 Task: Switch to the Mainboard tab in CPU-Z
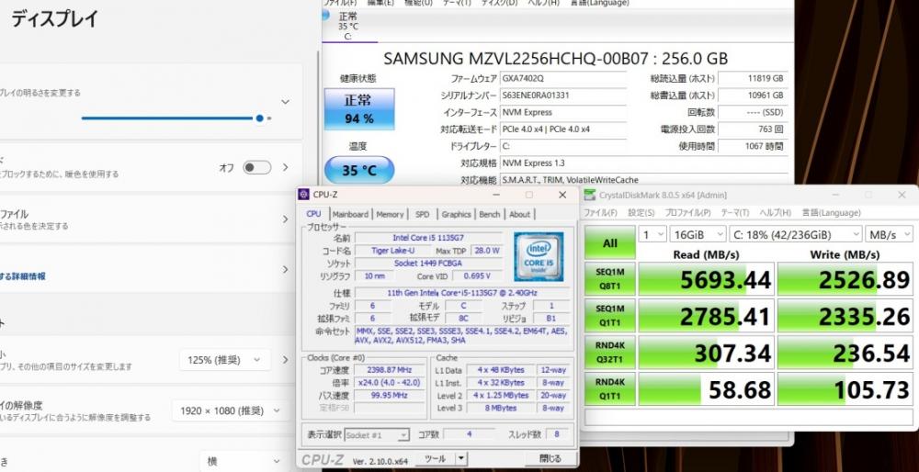coord(349,214)
